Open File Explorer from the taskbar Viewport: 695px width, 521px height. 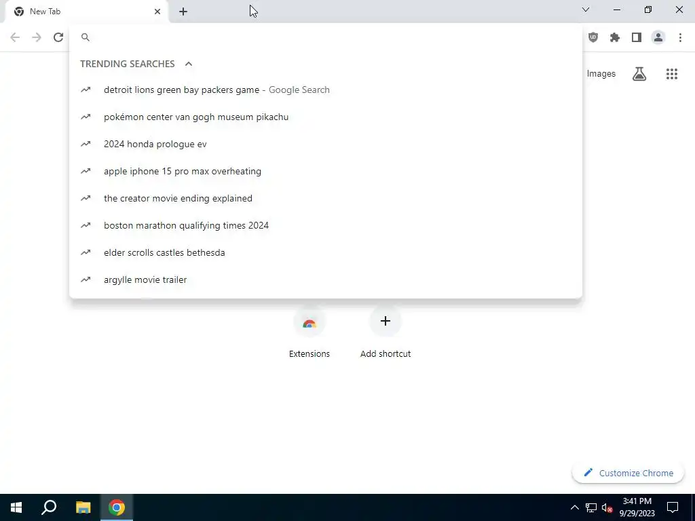point(83,507)
